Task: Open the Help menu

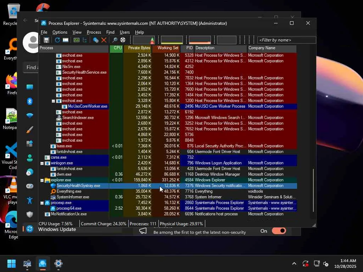Action: [x=139, y=32]
